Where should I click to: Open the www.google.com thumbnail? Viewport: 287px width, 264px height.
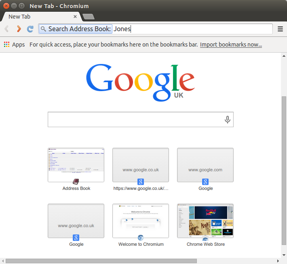(205, 165)
